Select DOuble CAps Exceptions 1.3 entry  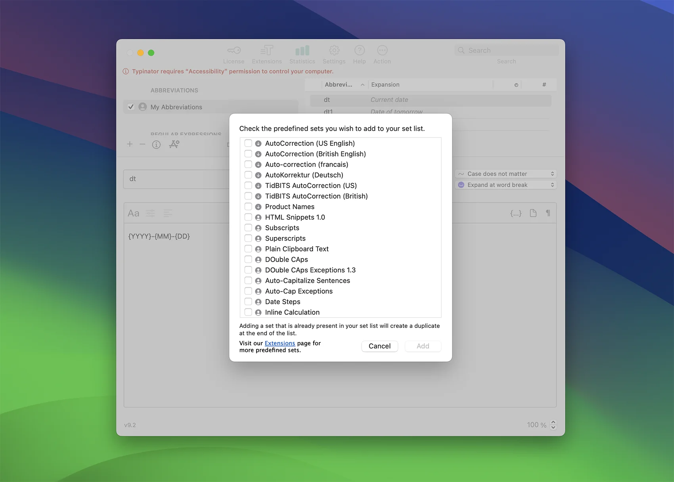(x=310, y=270)
